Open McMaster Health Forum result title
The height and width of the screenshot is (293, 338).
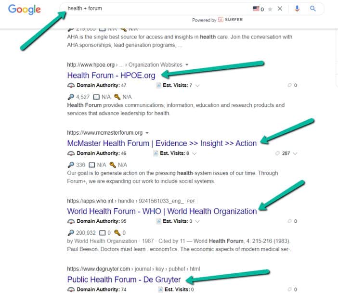pos(162,143)
